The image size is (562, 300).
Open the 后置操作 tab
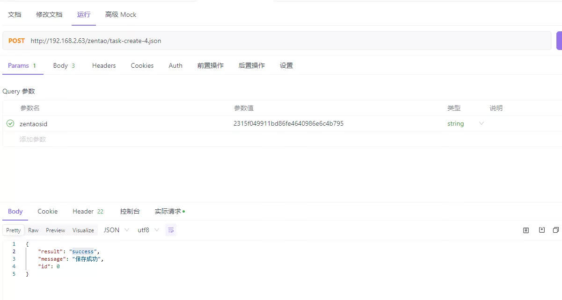coord(252,65)
